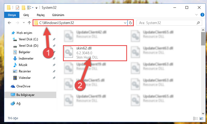Click the Back navigation arrow

tap(9, 23)
